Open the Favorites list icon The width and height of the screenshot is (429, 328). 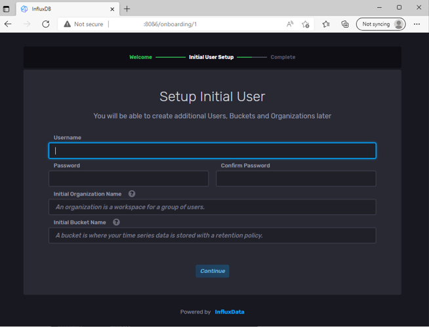(326, 24)
